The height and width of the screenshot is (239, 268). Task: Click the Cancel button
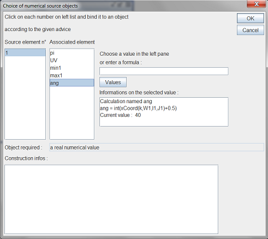[x=251, y=30]
